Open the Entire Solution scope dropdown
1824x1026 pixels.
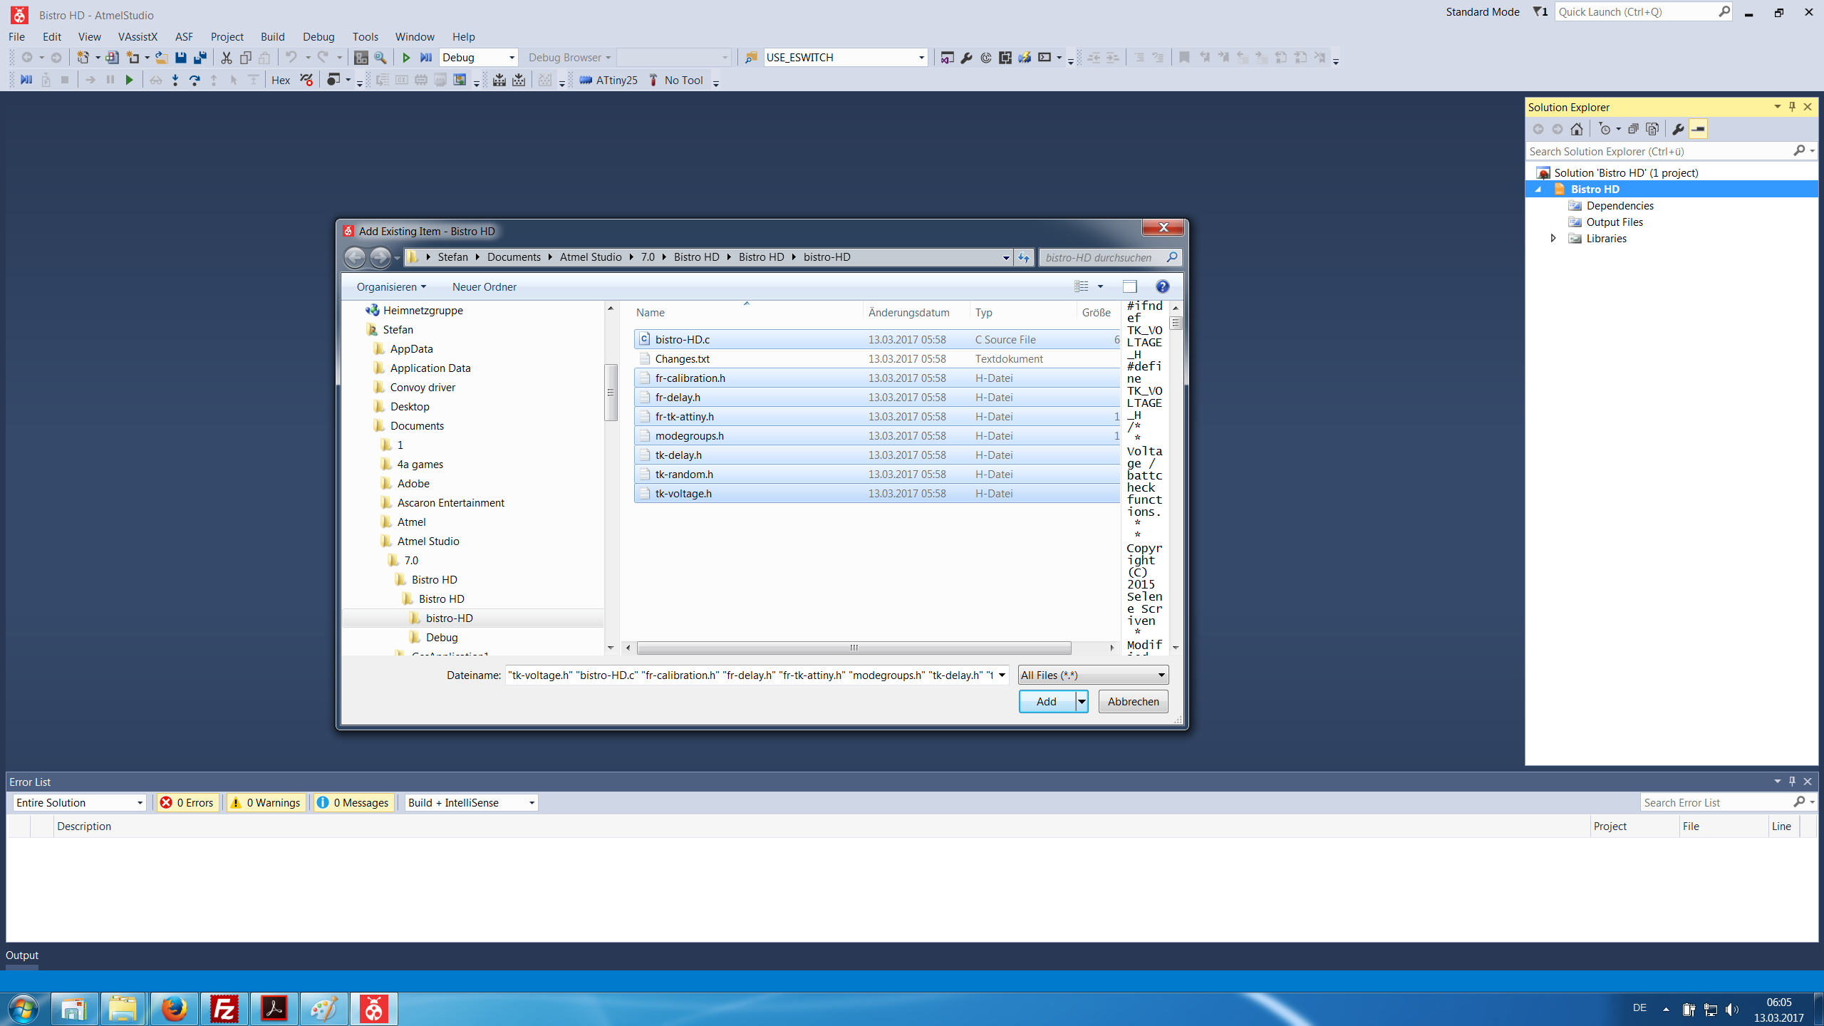tap(79, 802)
